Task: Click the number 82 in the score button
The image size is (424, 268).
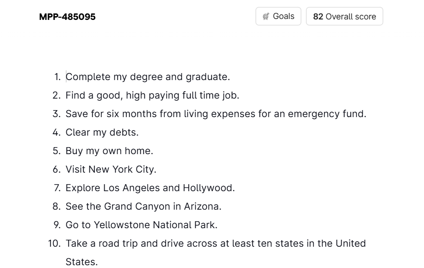Action: coord(318,17)
